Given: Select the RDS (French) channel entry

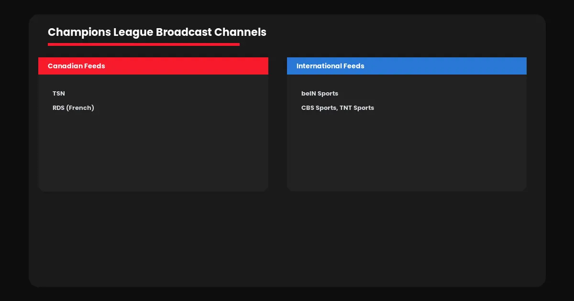Looking at the screenshot, I should point(73,108).
